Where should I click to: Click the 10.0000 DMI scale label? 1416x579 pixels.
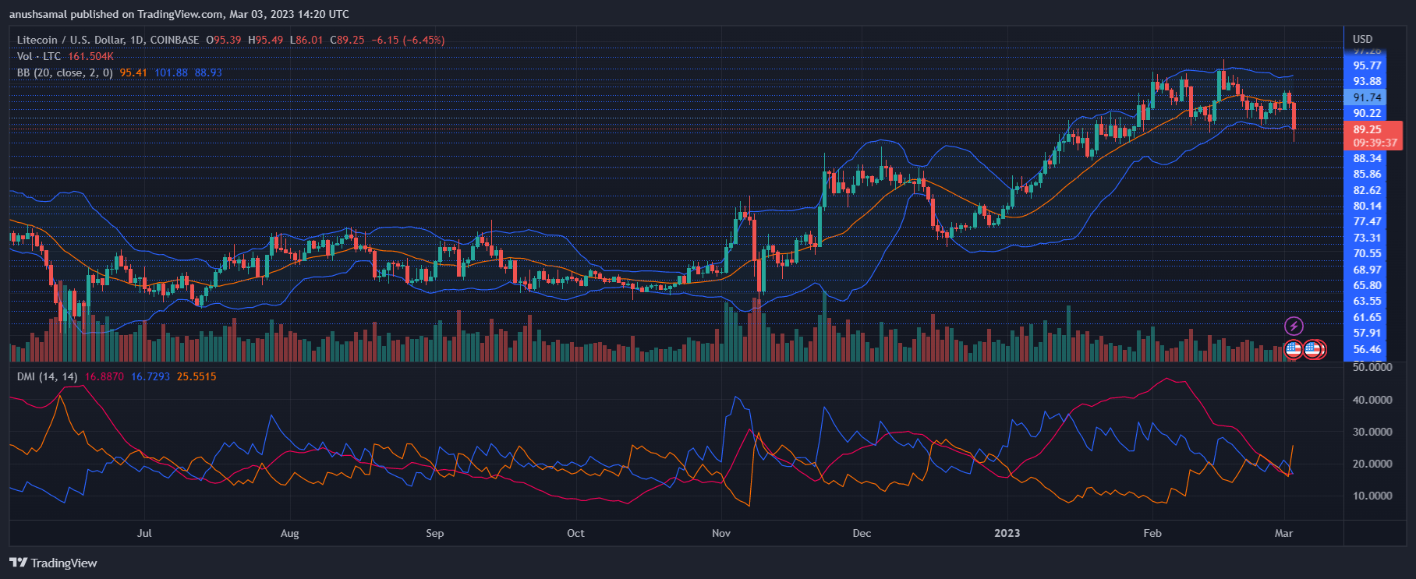(x=1372, y=496)
